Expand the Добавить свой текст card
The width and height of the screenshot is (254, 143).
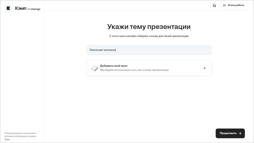click(x=204, y=68)
